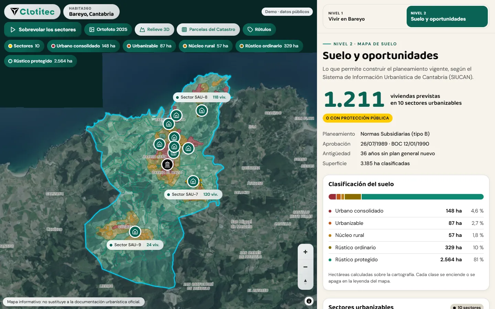495x309 pixels.
Task: Click the 'Suelo y oportunidades' title
Action: coord(380,55)
